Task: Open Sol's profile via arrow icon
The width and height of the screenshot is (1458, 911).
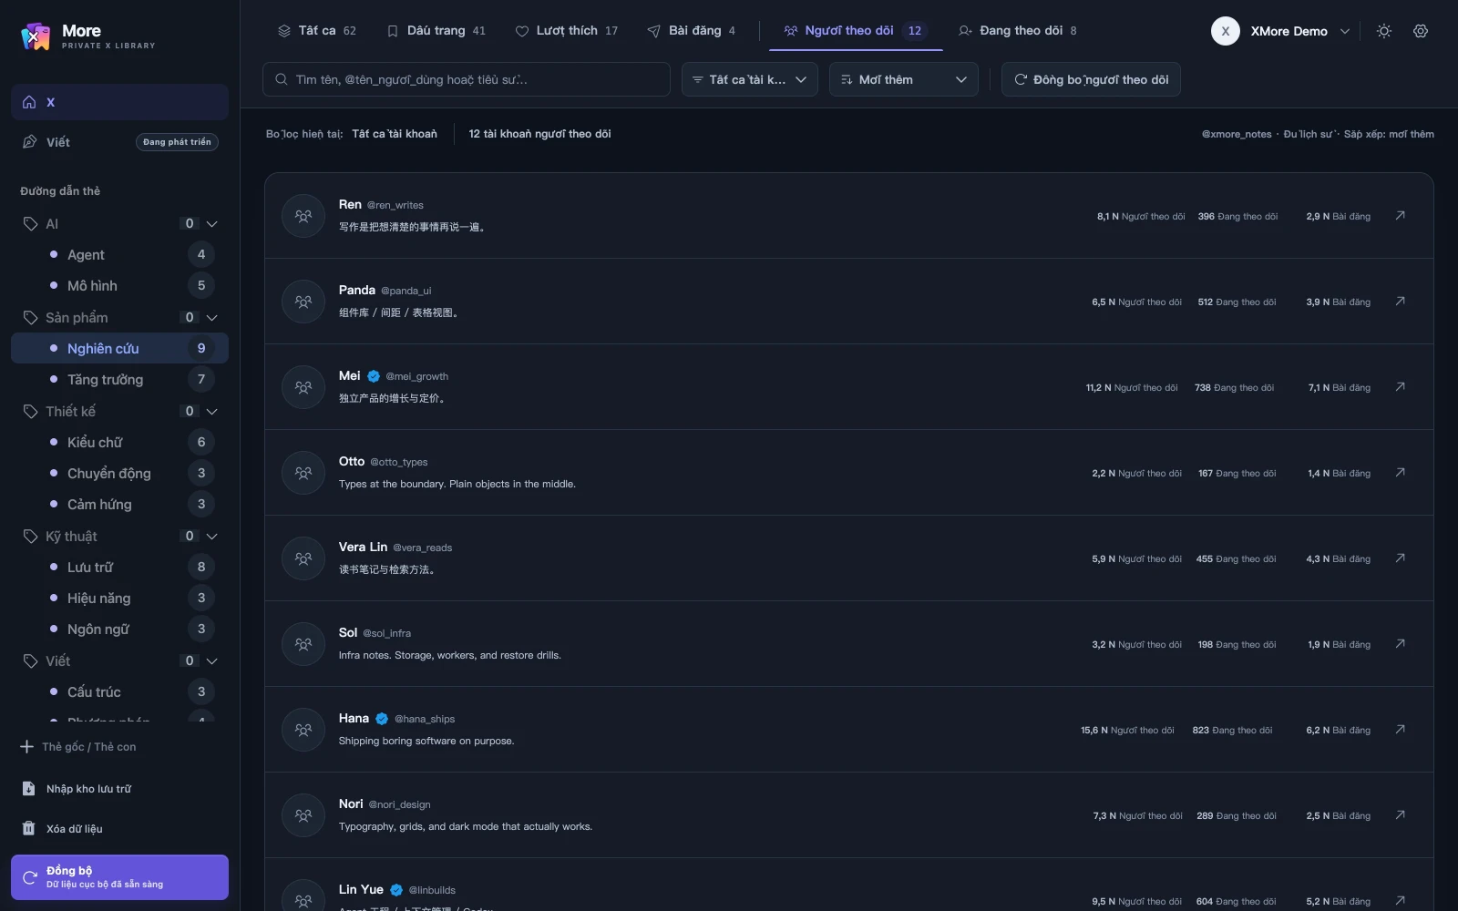Action: coord(1400,644)
